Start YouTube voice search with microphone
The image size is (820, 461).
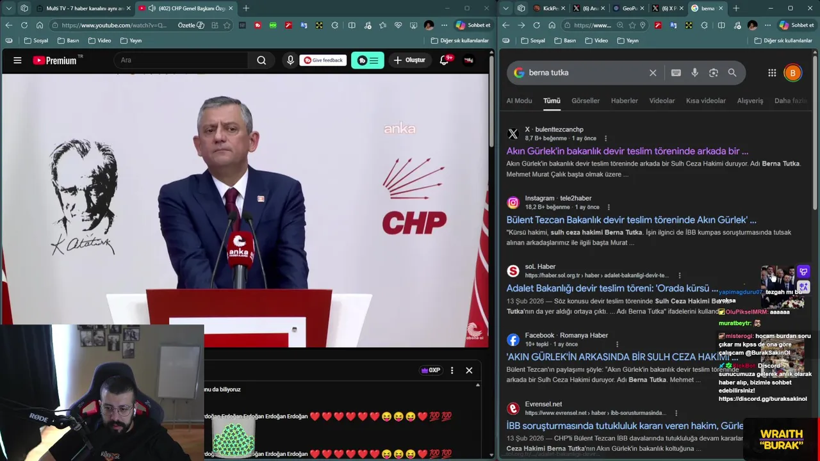pyautogui.click(x=290, y=60)
